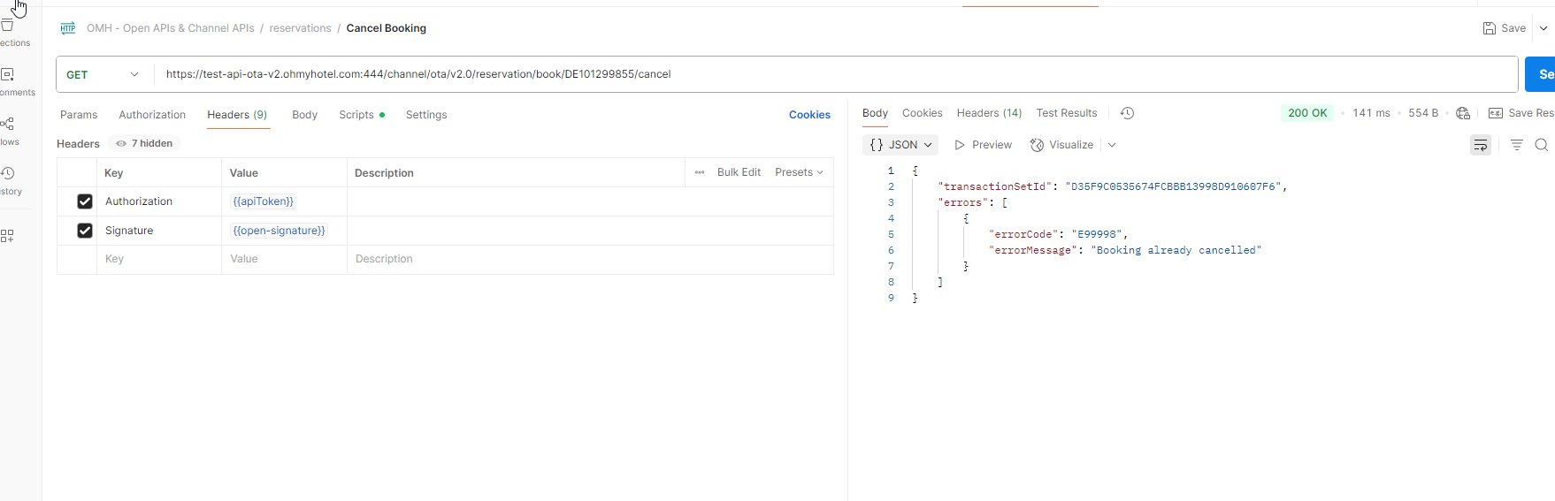Viewport: 1555px width, 501px height.
Task: Click the Cookies link in request pane
Action: [x=808, y=115]
